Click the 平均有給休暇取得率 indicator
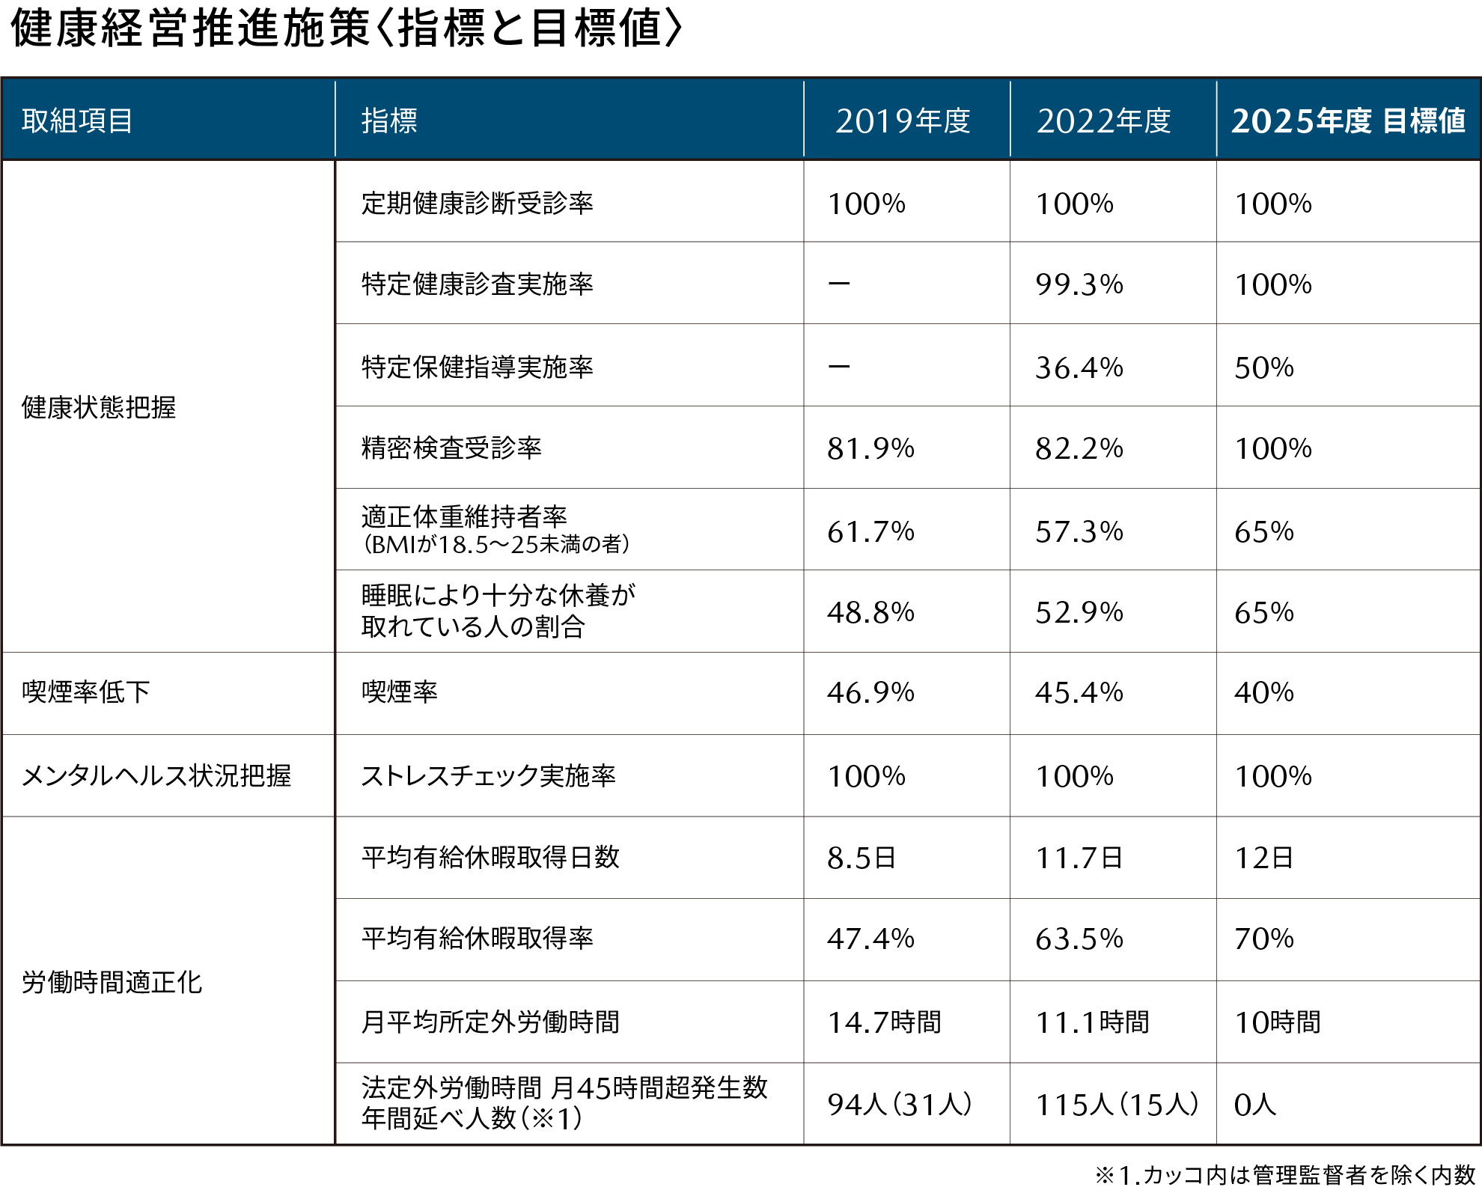The width and height of the screenshot is (1482, 1190). point(478,938)
